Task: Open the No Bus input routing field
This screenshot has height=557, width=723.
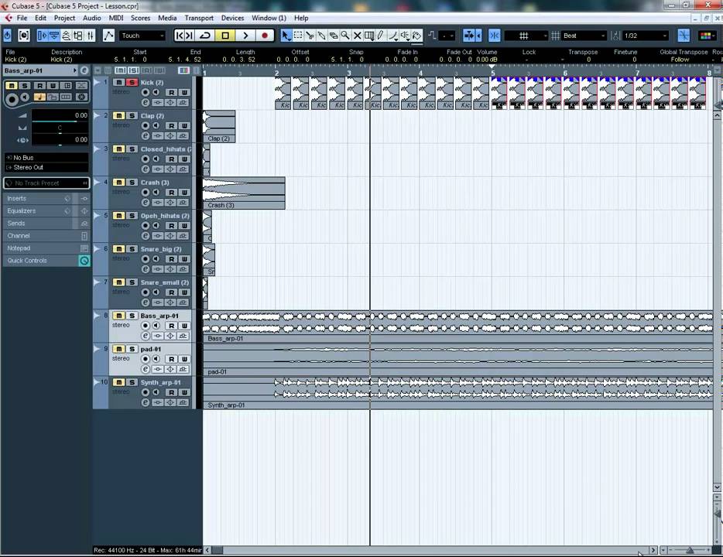Action: (x=46, y=158)
